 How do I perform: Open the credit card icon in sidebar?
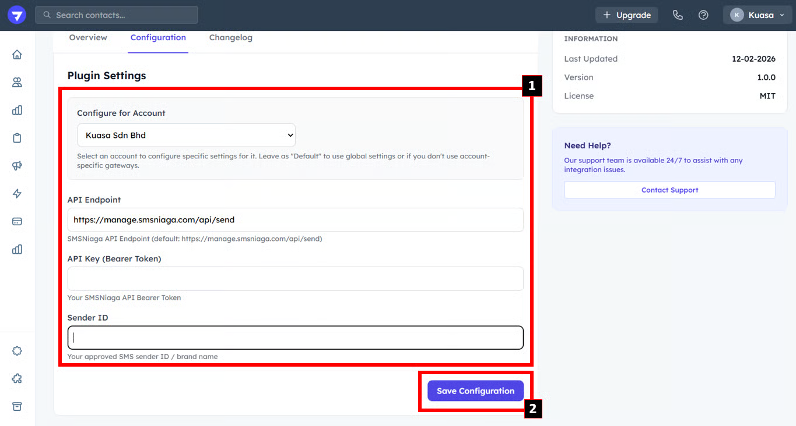click(17, 222)
